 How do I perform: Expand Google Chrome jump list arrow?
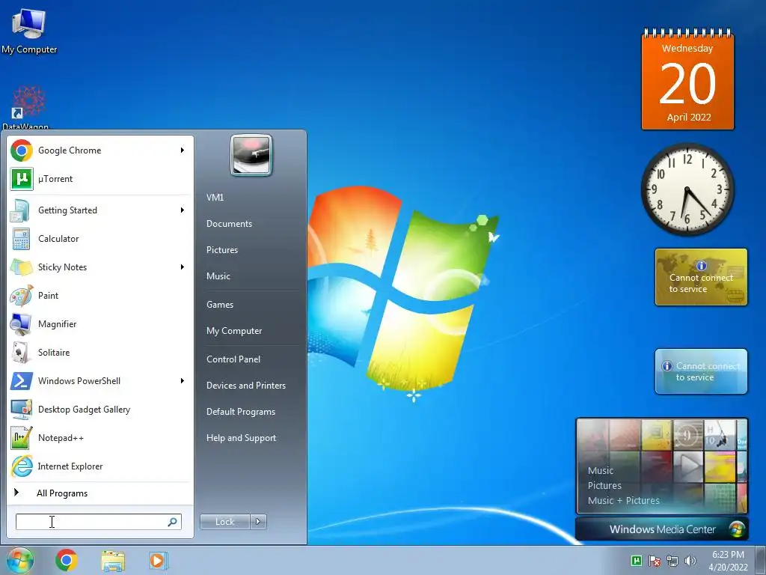point(183,150)
